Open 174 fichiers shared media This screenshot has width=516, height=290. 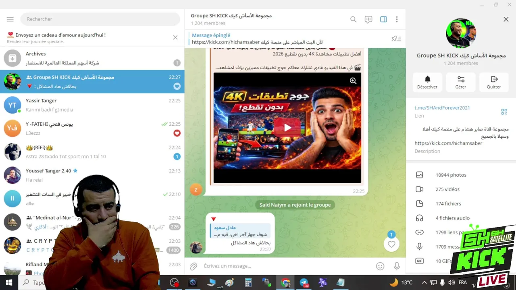pyautogui.click(x=461, y=204)
